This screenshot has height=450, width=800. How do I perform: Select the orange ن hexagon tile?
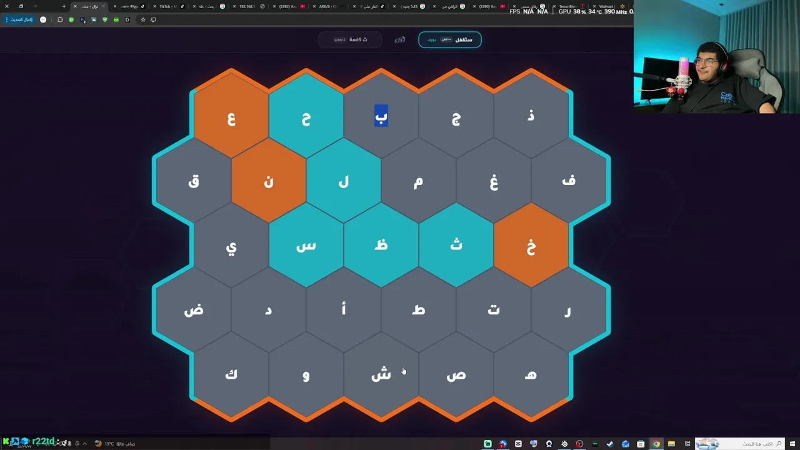269,181
